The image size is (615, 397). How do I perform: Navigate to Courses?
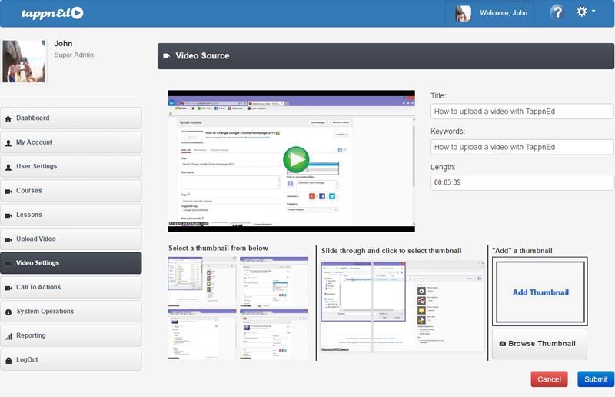(x=71, y=191)
